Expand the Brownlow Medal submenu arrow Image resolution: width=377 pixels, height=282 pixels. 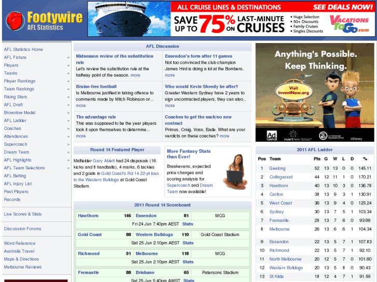pos(68,113)
